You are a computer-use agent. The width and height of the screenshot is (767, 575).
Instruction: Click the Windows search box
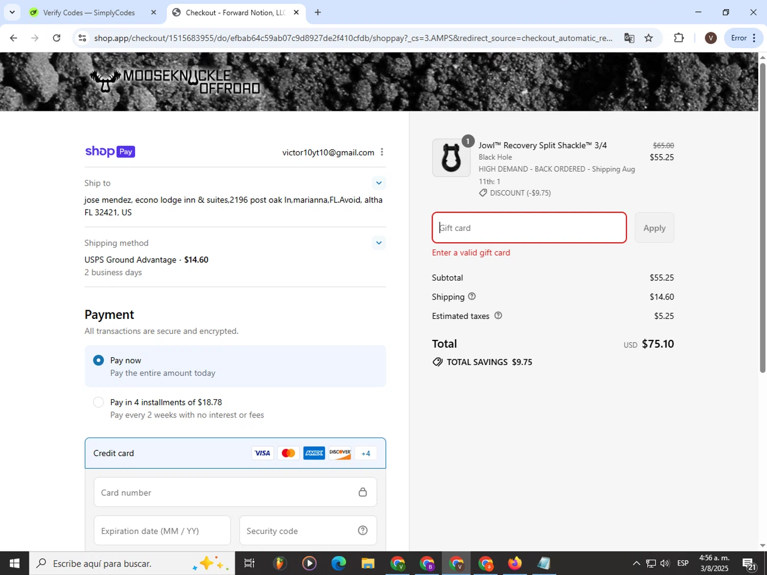point(132,563)
